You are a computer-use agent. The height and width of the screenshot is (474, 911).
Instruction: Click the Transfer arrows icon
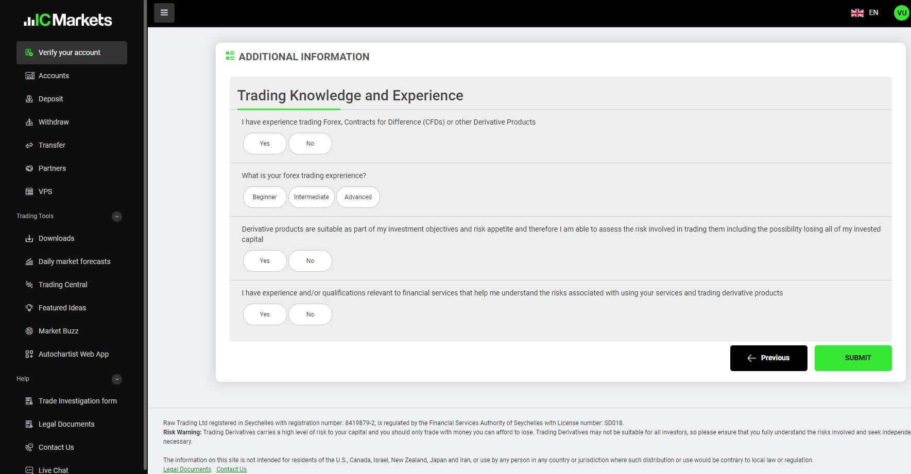29,145
